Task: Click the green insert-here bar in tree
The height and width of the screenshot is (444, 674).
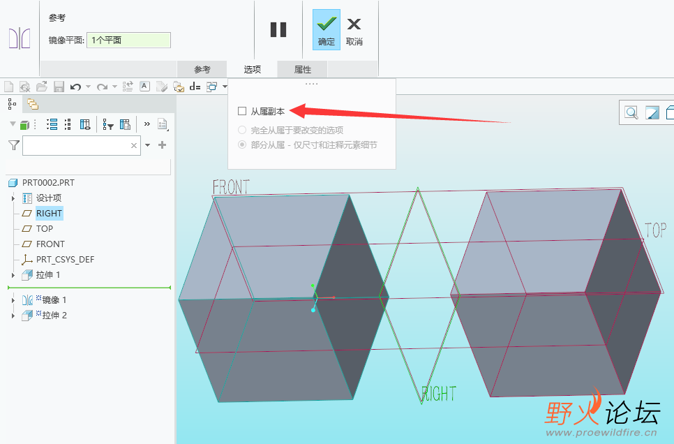Action: tap(89, 288)
